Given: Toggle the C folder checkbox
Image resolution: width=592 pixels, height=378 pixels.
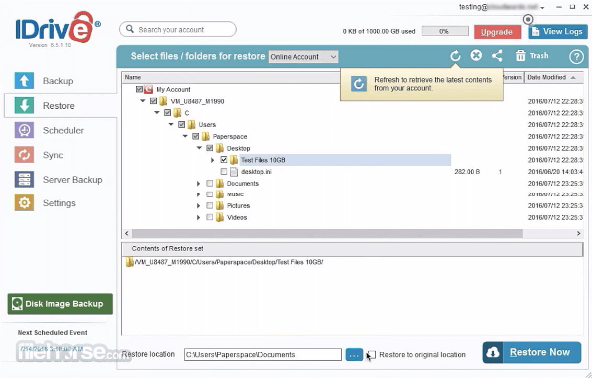Looking at the screenshot, I should tap(168, 112).
